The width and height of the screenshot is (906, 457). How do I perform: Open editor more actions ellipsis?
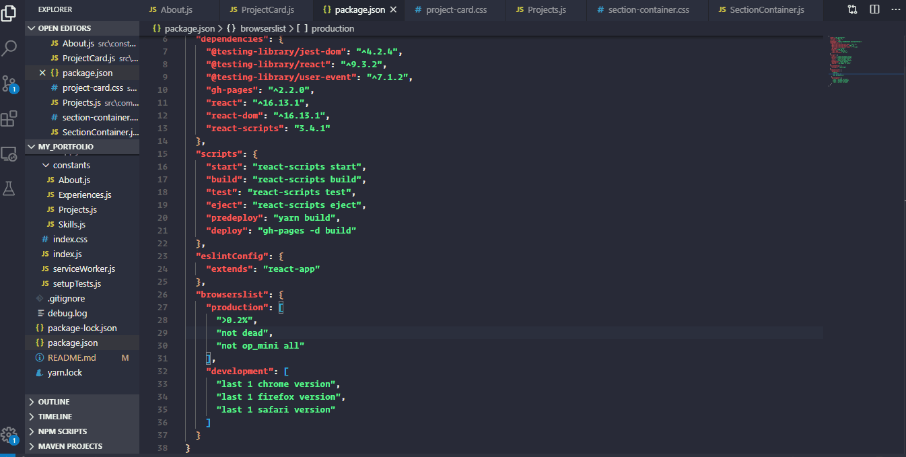(895, 9)
